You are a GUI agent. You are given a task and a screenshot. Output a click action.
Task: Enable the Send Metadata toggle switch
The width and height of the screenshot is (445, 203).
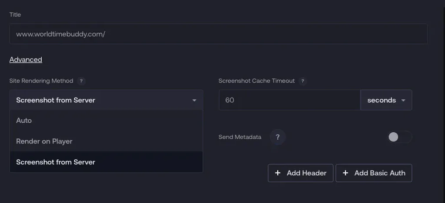[399, 137]
